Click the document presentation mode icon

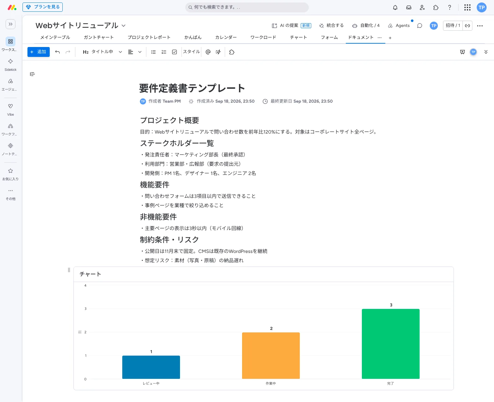click(463, 52)
